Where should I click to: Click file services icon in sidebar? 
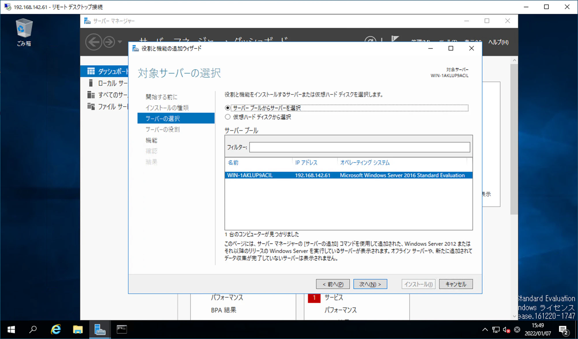91,106
